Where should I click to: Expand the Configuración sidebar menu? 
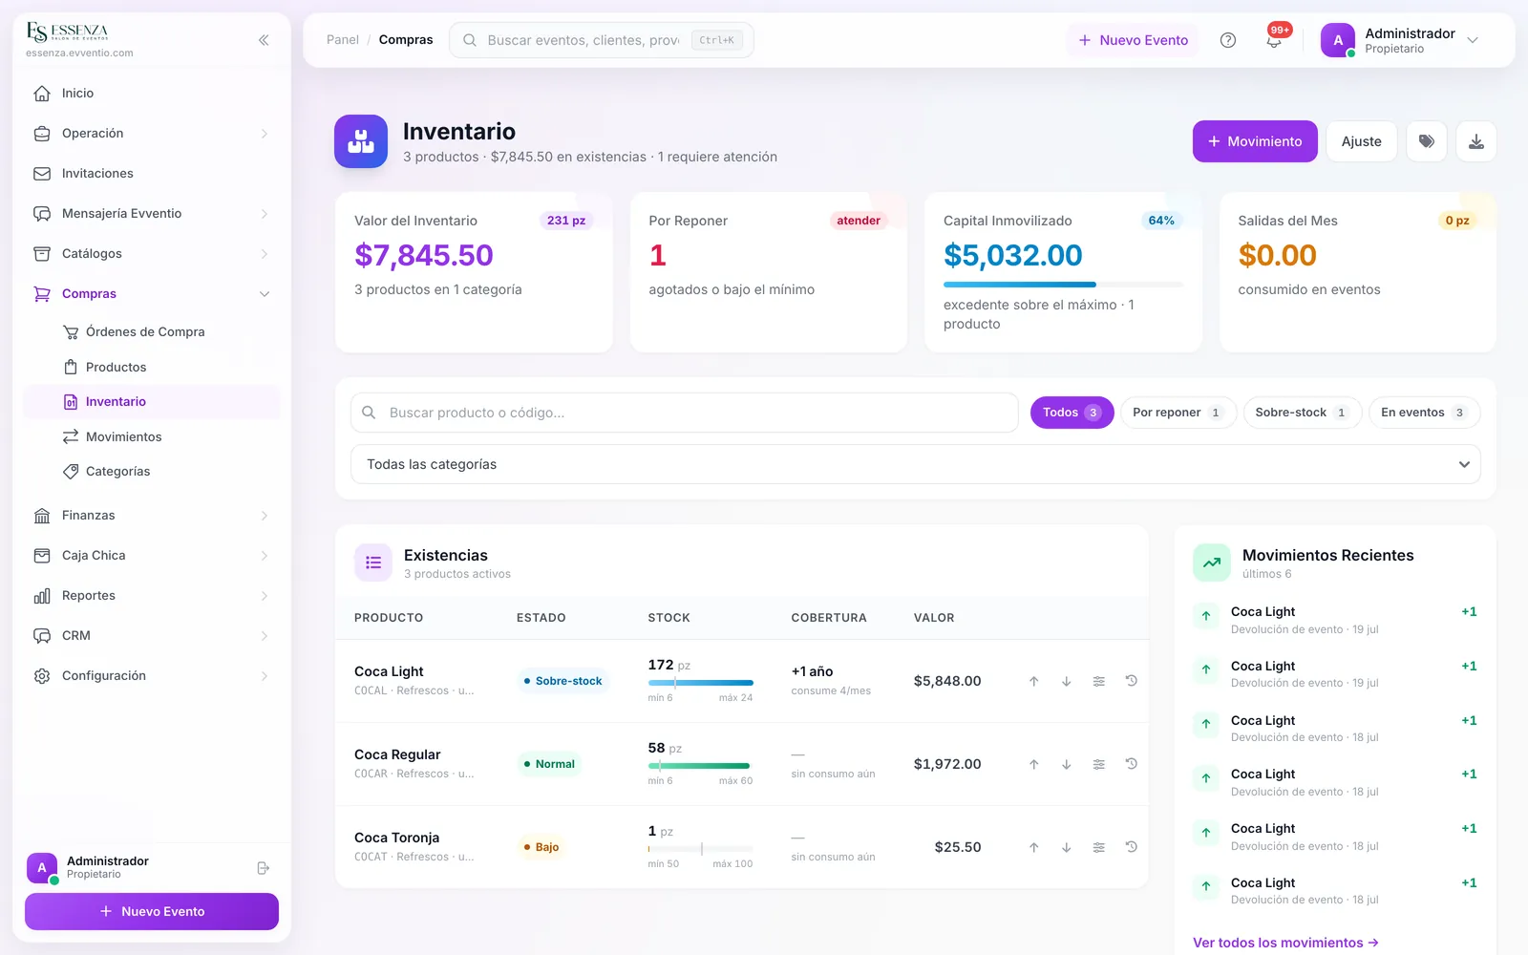click(x=152, y=676)
